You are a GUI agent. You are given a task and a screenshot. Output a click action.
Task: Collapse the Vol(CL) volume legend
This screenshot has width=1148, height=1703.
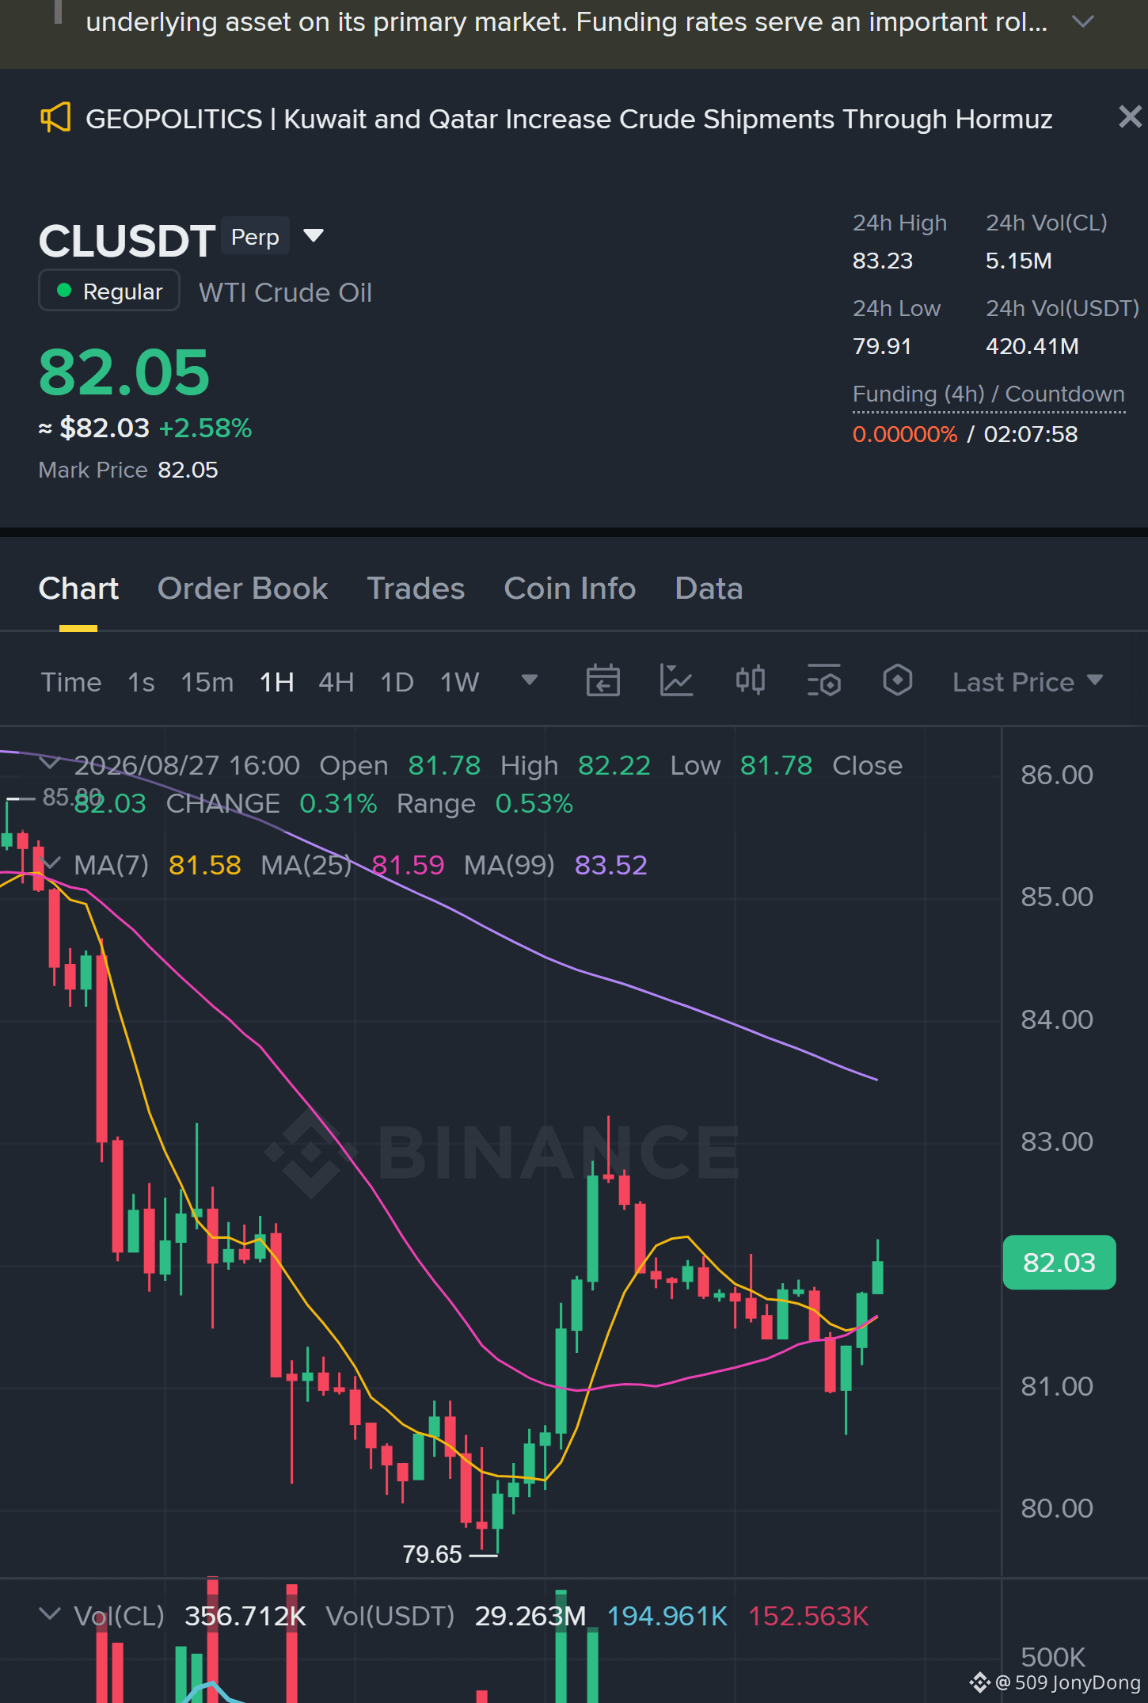(x=49, y=1613)
